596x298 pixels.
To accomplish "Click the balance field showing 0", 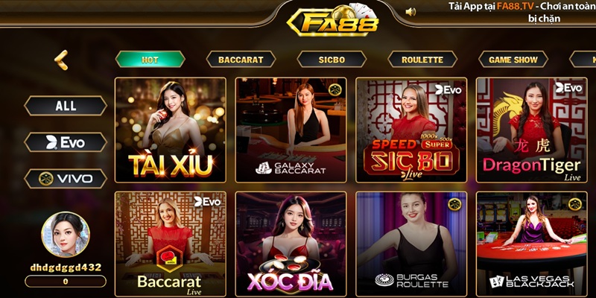I will click(x=66, y=282).
